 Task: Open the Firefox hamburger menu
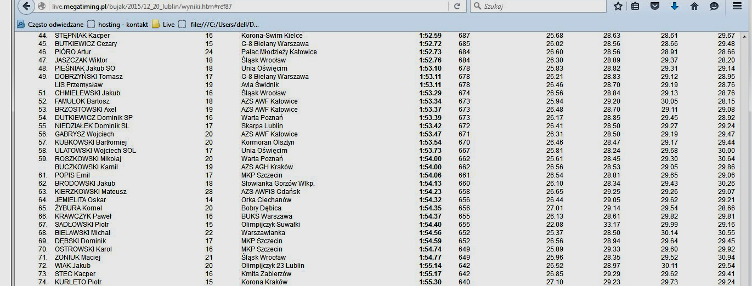click(x=737, y=7)
